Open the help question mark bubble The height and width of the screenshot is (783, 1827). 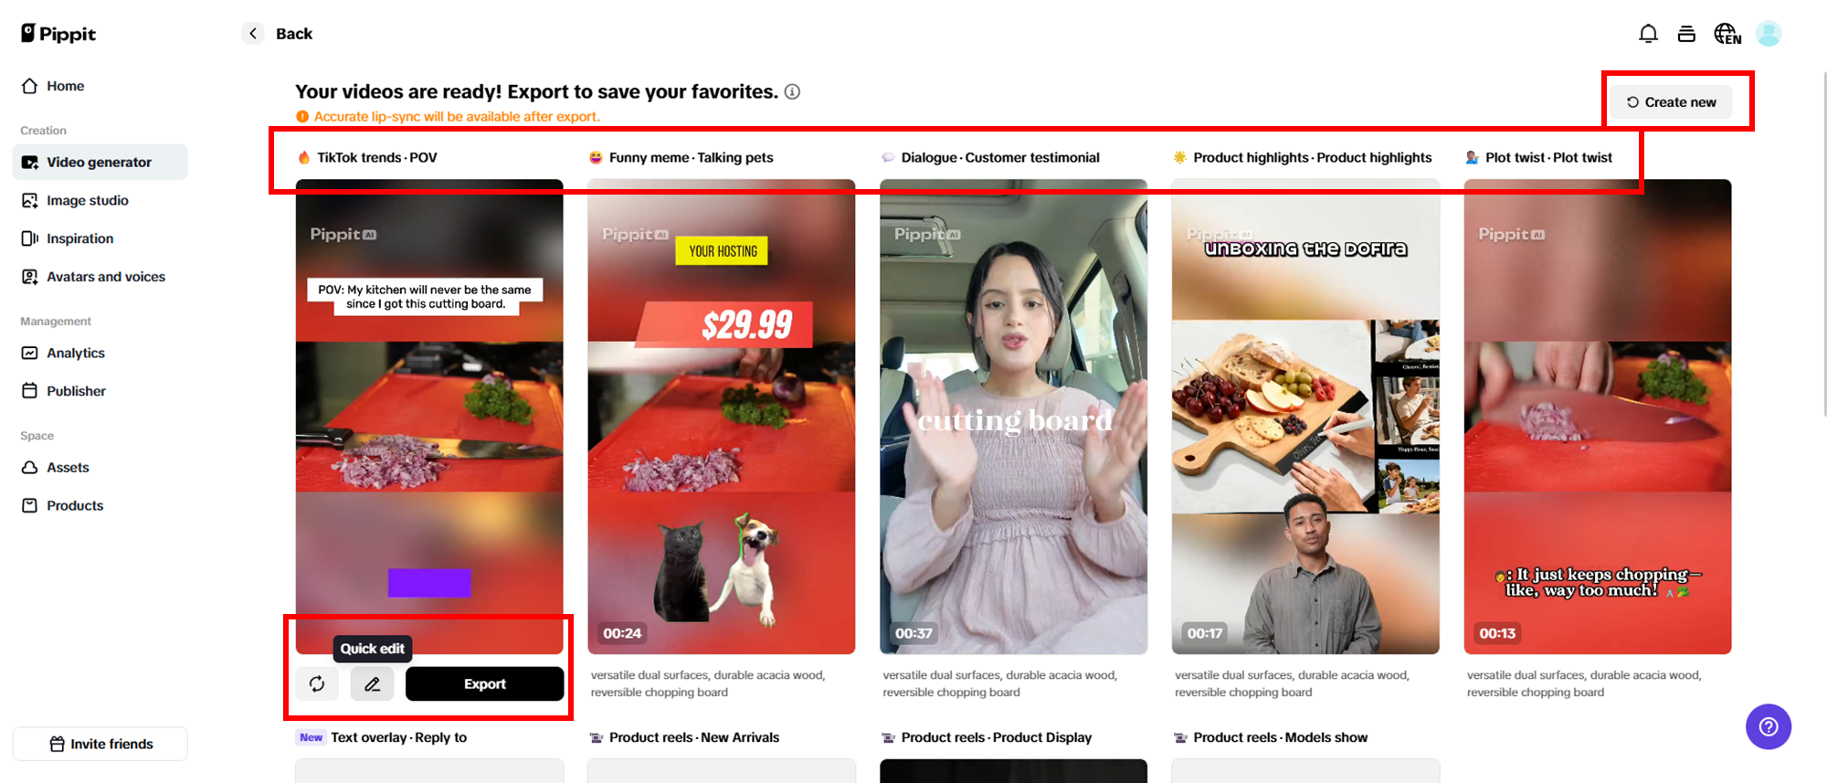pyautogui.click(x=1769, y=726)
